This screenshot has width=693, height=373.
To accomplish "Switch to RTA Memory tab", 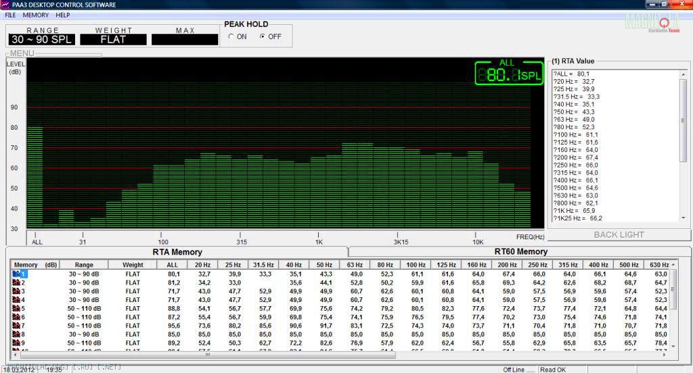I will 177,252.
